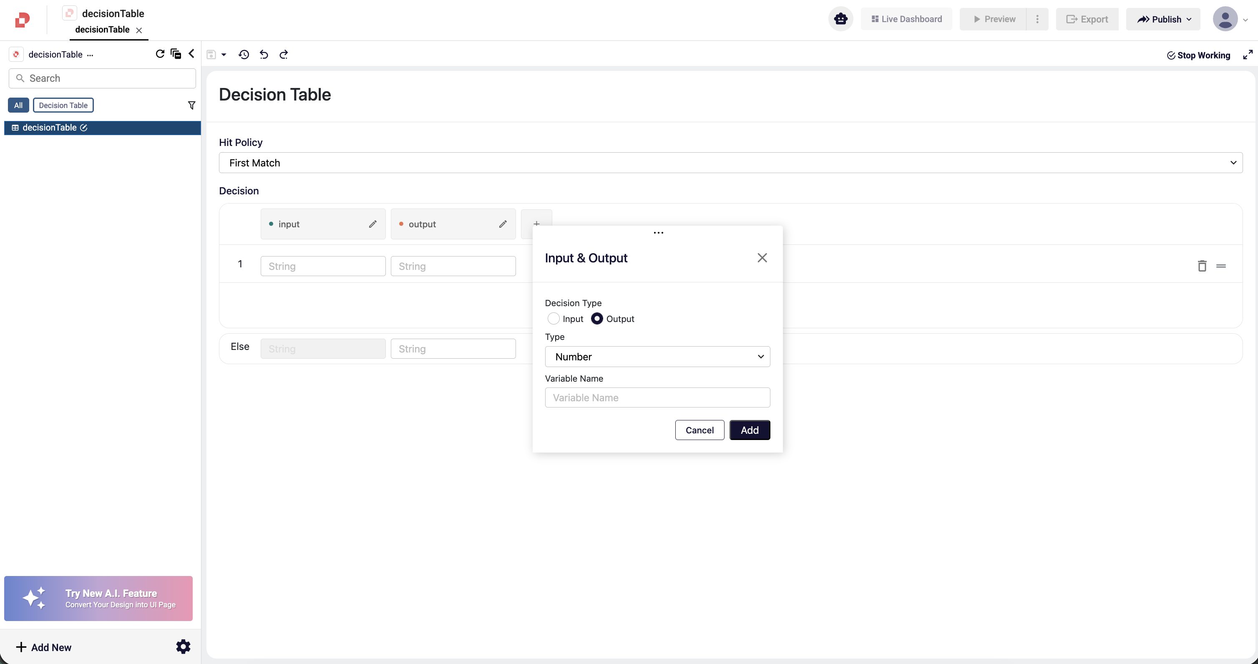The image size is (1258, 664).
Task: Delete row 1 using trash icon
Action: [x=1202, y=266]
